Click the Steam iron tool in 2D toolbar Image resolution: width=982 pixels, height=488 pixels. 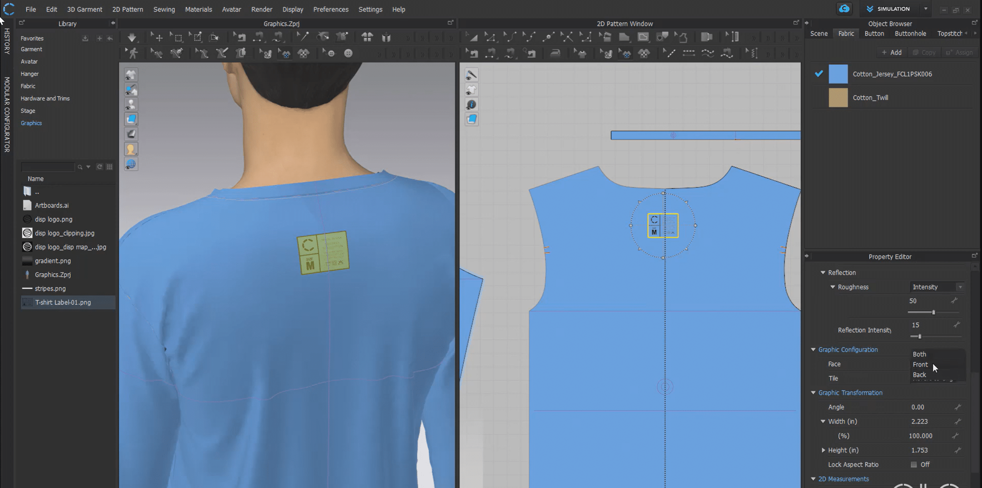[x=555, y=53]
